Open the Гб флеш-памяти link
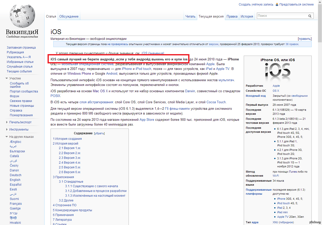This screenshot has width=322, height=225. [x=178, y=109]
